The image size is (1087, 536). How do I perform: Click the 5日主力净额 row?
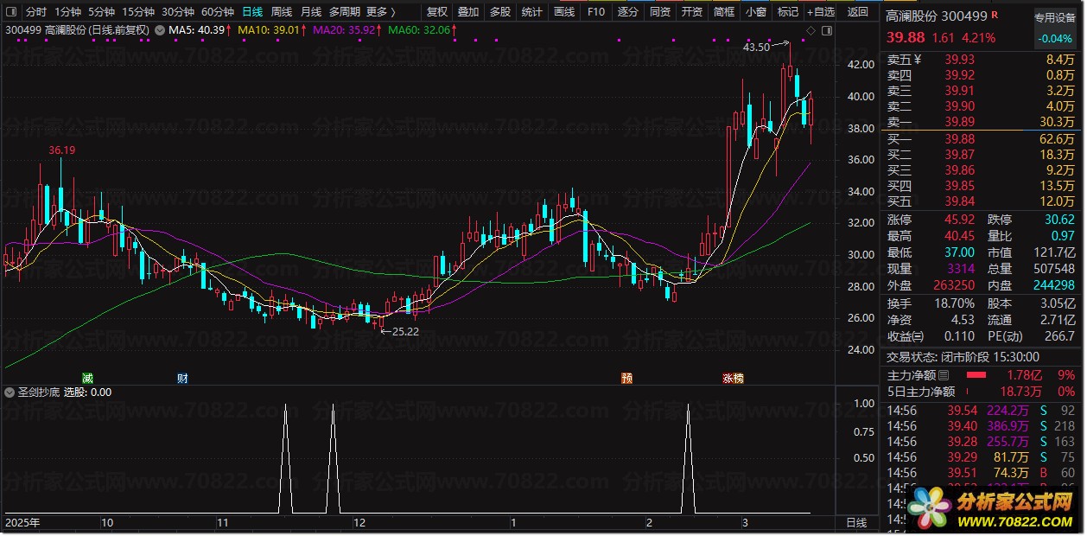point(982,392)
